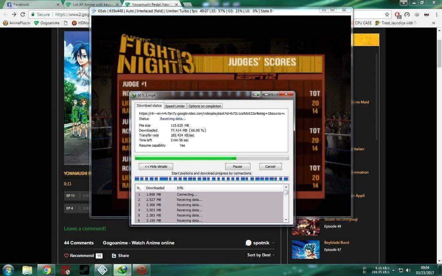Click the Share button

(120, 255)
